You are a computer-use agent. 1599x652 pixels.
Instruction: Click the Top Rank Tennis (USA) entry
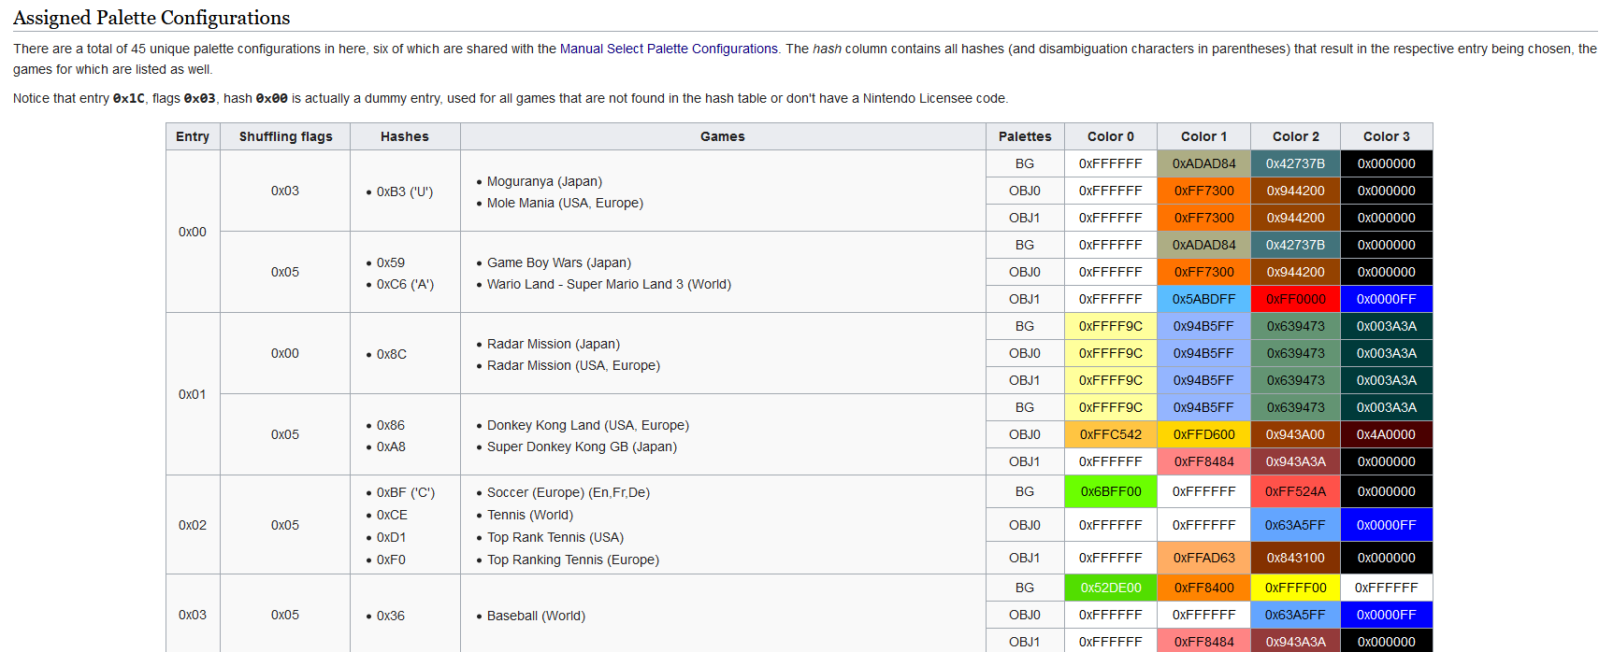point(555,537)
